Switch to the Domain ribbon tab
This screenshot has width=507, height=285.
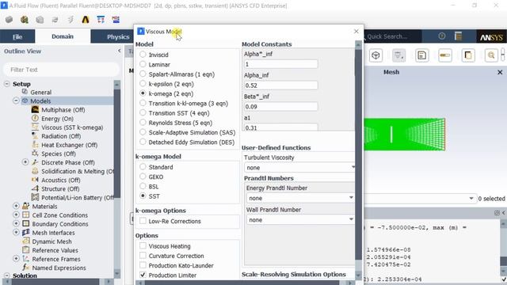[63, 36]
